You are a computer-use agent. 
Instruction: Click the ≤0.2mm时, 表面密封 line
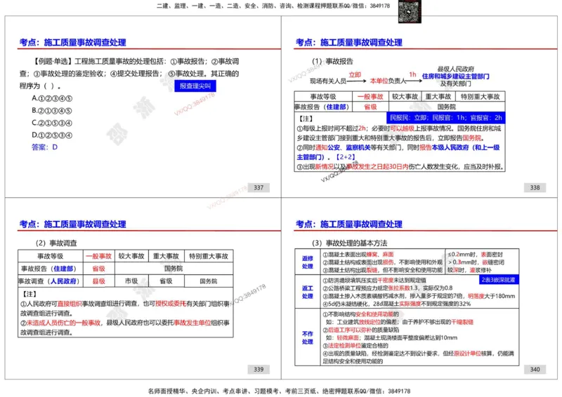(475, 255)
